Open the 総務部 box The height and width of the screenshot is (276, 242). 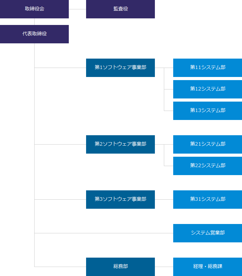click(x=120, y=267)
